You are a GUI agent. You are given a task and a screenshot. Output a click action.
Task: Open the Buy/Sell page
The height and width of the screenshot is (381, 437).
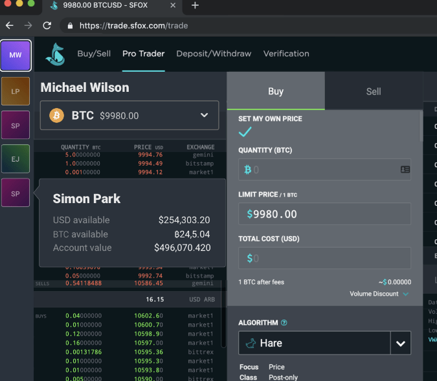coord(94,54)
